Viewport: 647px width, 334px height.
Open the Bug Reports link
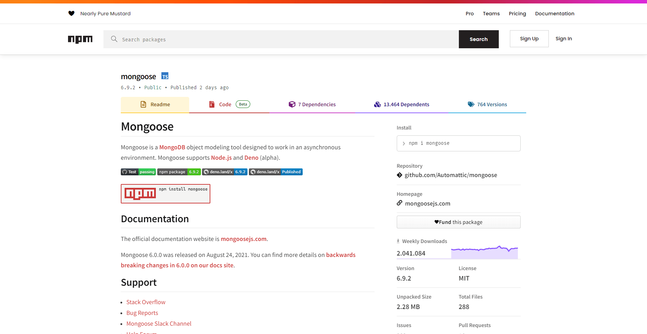click(142, 313)
